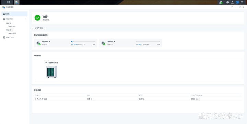Click the 44.3 GB used value

coord(74,44)
